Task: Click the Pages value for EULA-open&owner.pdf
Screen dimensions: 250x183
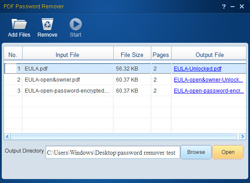Action: 155,79
